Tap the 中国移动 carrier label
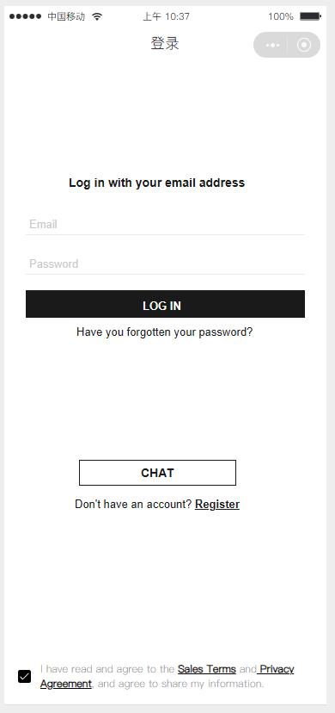335x713 pixels. point(66,17)
